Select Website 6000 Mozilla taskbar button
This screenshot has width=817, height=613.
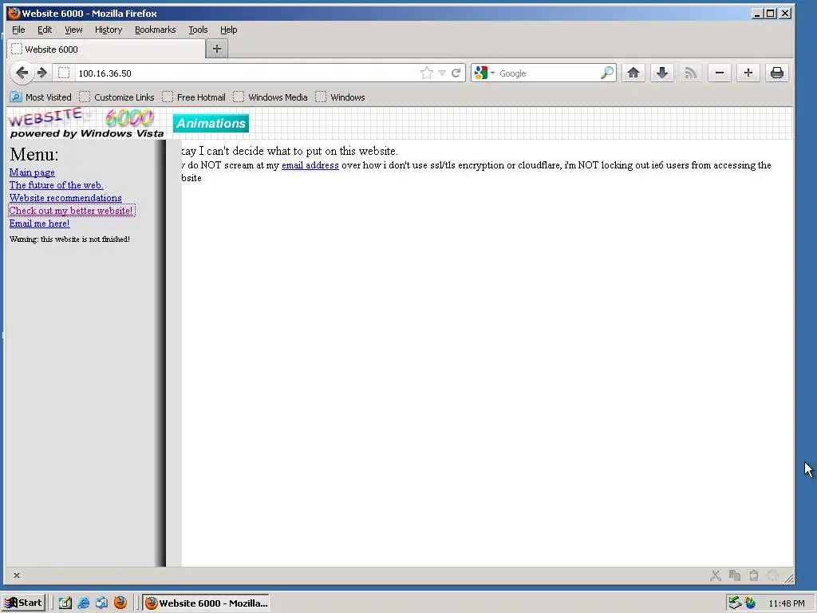click(x=207, y=603)
